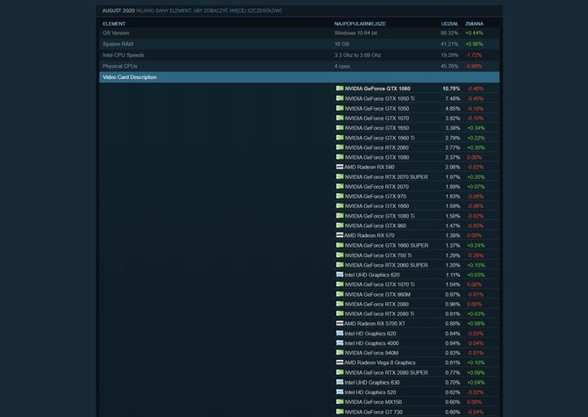Viewport: 588px width, 417px height.
Task: Click the +0.10% change for Vega 8 Graphics
Action: 476,363
